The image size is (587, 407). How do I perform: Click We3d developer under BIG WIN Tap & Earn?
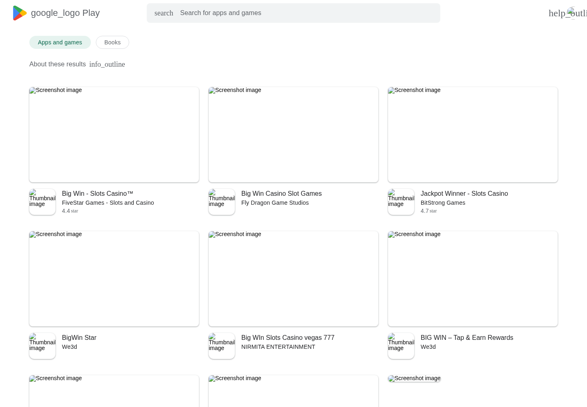coord(428,347)
